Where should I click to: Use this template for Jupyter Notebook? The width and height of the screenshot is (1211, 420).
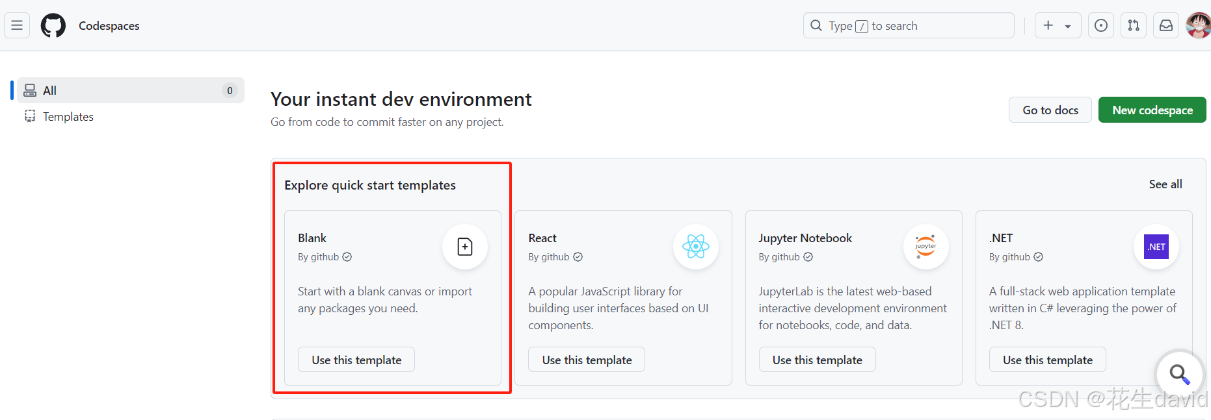[x=817, y=360]
